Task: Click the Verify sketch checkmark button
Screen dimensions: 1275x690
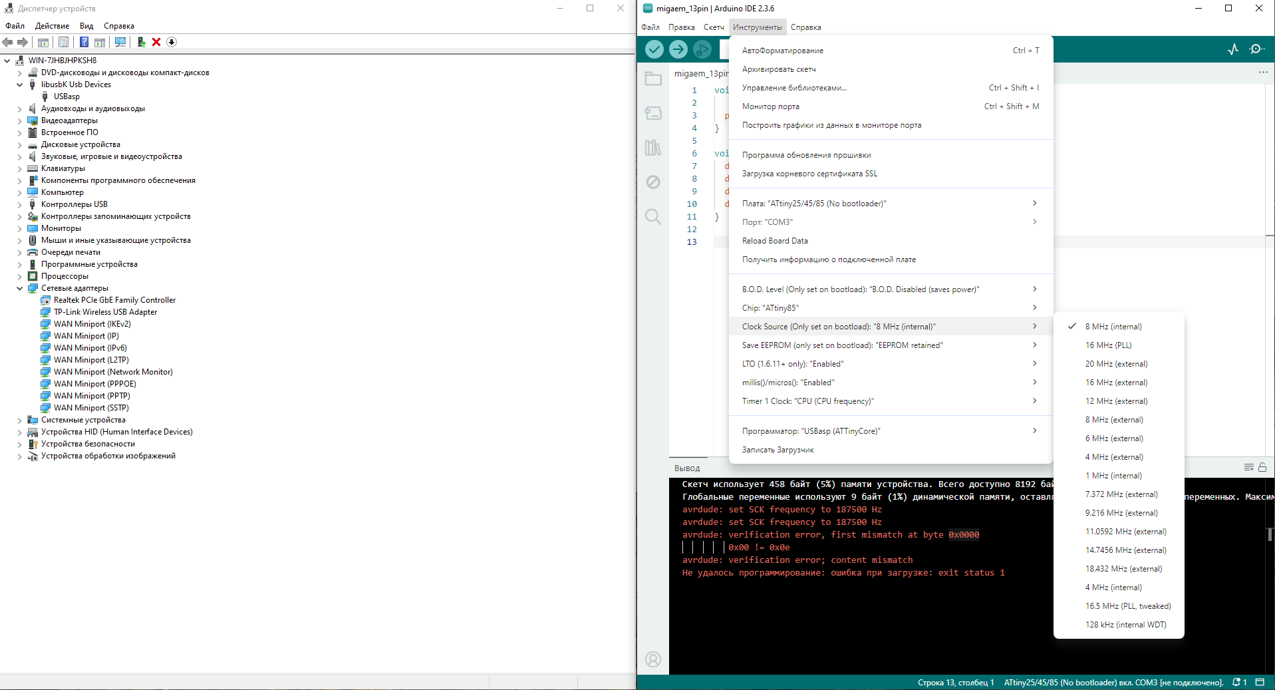Action: 654,49
